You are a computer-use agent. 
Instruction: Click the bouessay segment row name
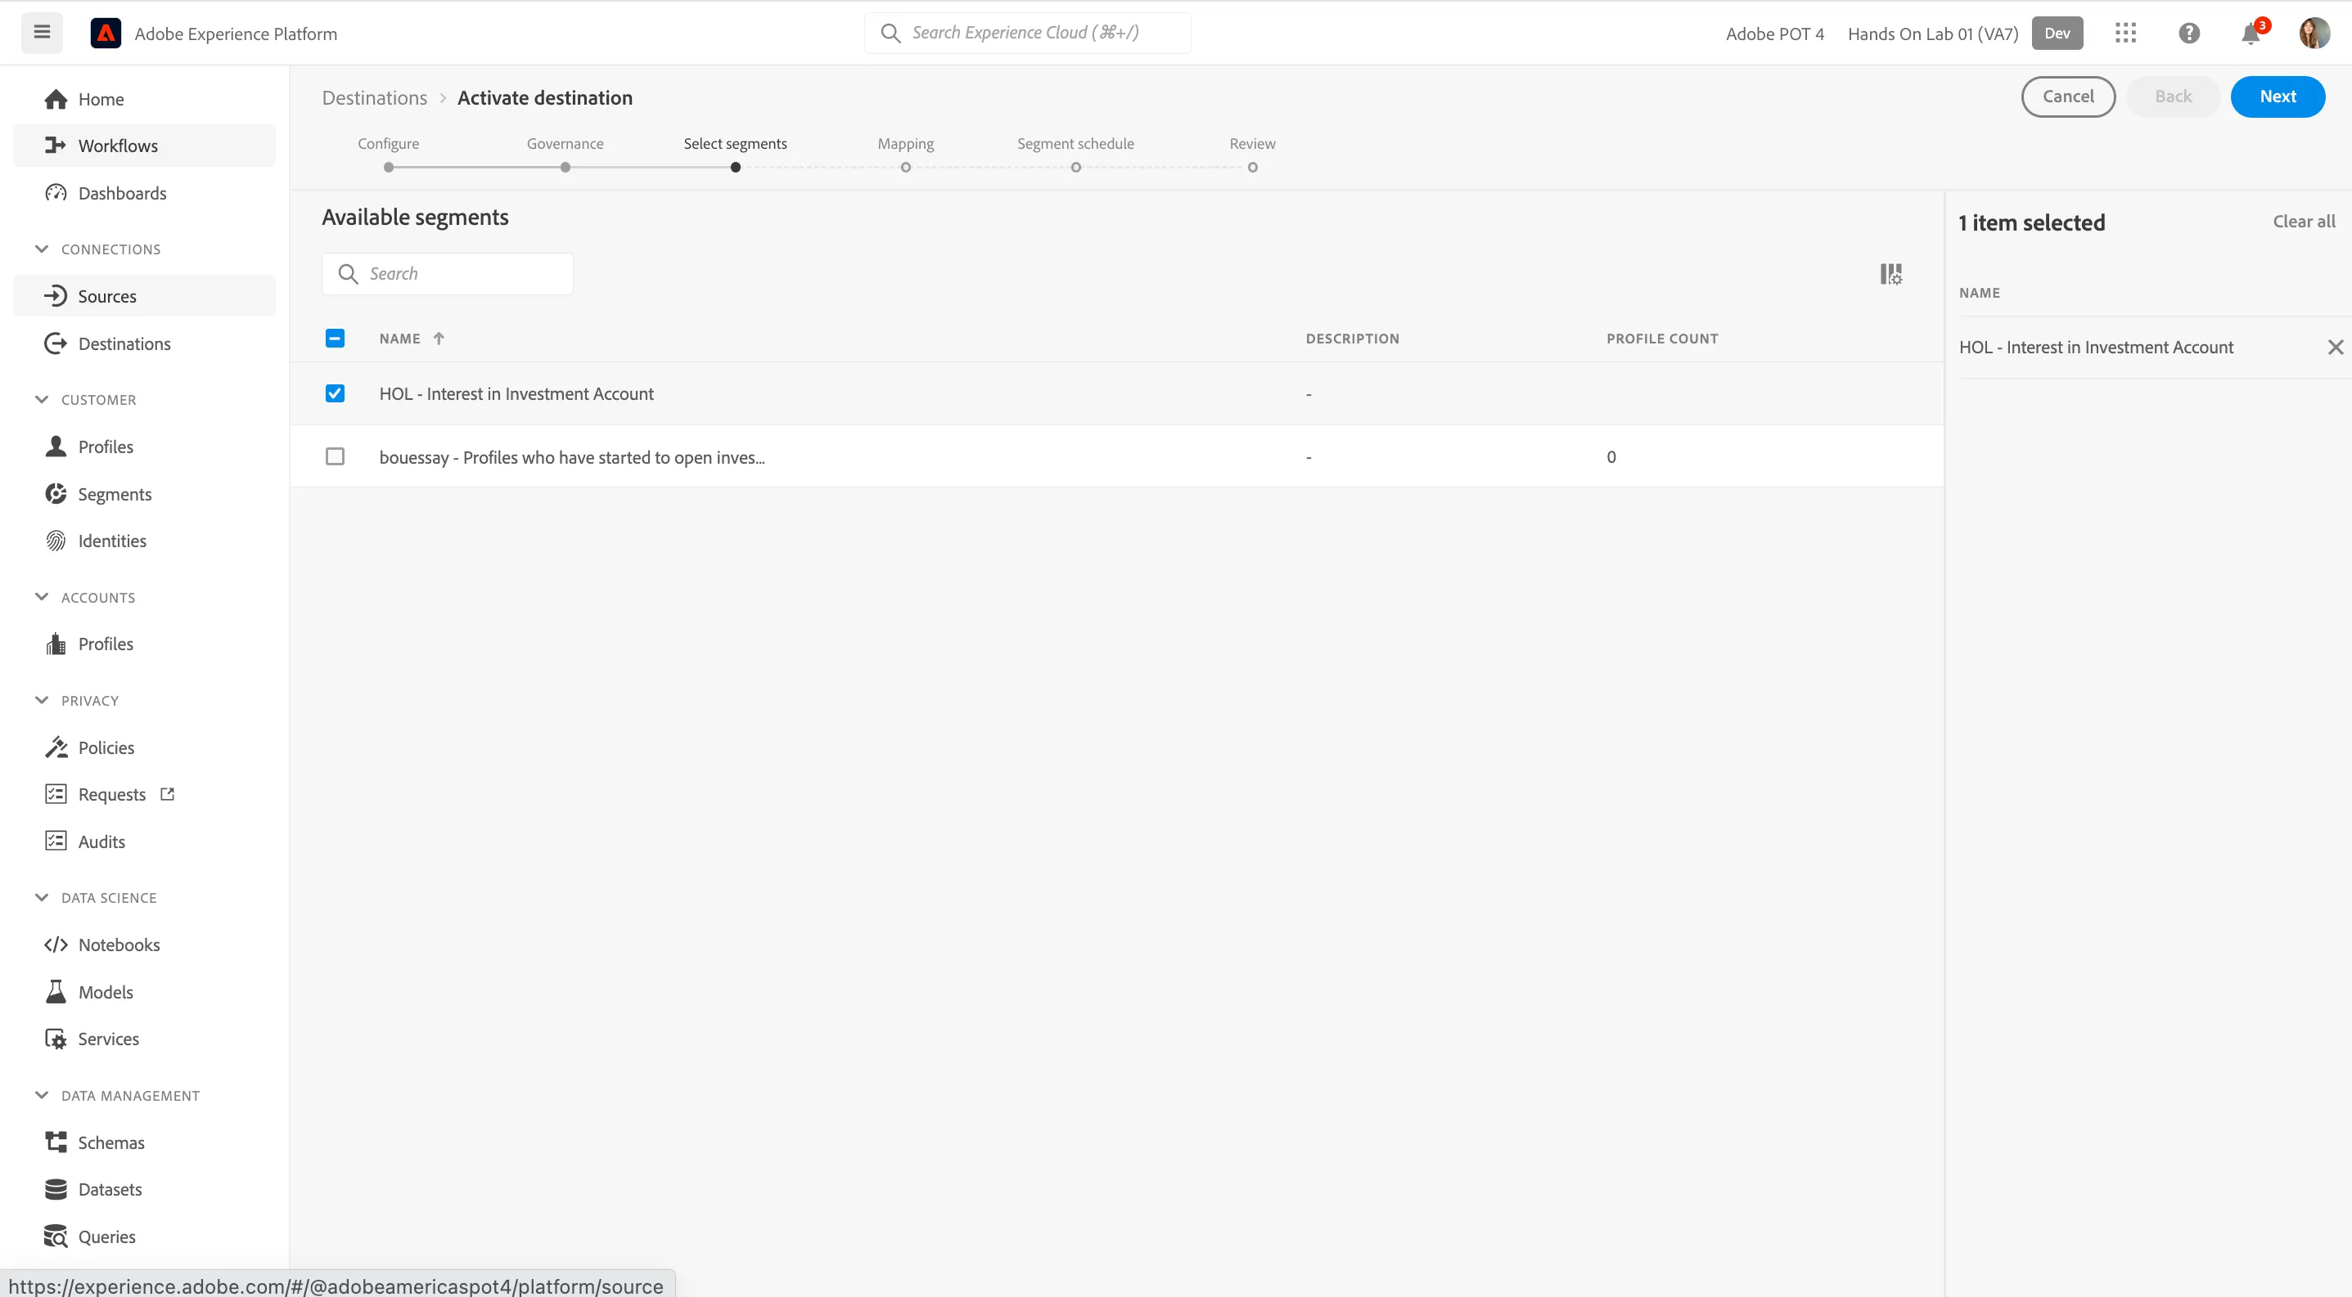pos(573,457)
